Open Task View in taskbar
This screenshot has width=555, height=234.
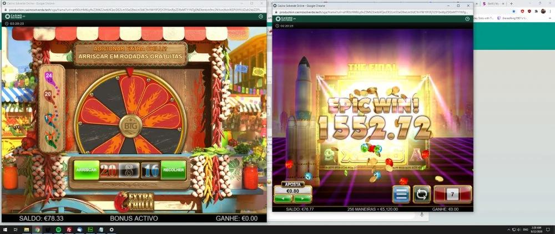click(x=16, y=230)
